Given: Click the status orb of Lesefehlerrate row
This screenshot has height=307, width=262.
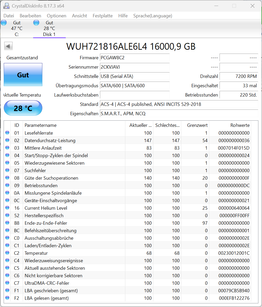Looking at the screenshot, I should click(7, 133).
